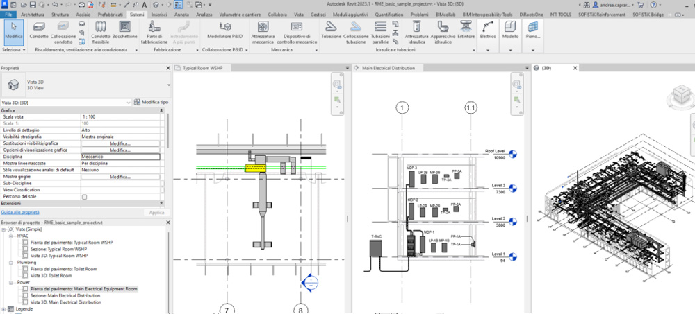Open the Annota ribbon tab
695x314 pixels.
(x=181, y=14)
